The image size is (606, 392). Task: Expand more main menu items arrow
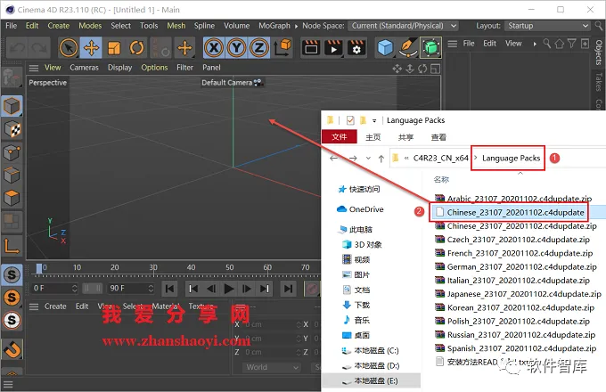point(296,26)
